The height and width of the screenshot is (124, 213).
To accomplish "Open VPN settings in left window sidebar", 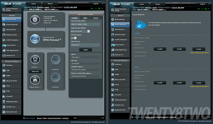I will [11, 91].
